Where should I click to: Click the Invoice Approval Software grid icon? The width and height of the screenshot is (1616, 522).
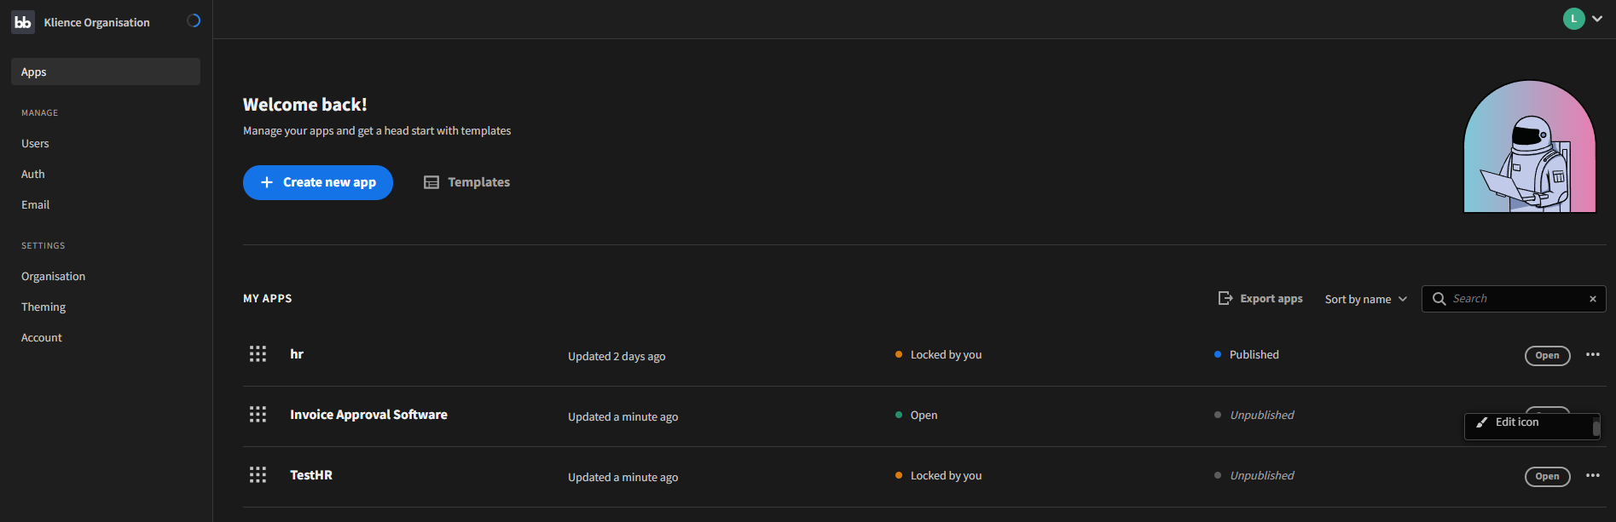coord(258,414)
